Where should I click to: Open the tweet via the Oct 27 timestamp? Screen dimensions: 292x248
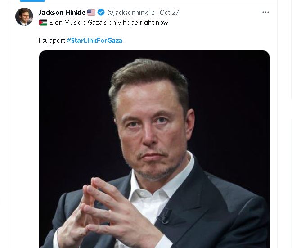[169, 13]
